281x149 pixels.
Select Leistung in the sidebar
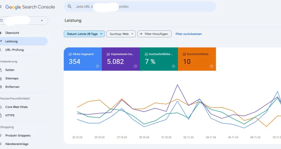23,41
